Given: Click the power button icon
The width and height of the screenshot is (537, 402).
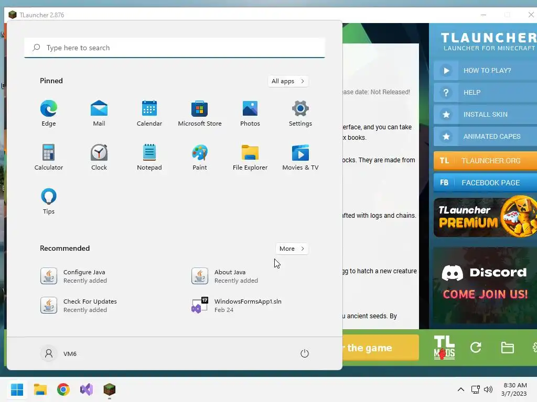Looking at the screenshot, I should [x=305, y=353].
